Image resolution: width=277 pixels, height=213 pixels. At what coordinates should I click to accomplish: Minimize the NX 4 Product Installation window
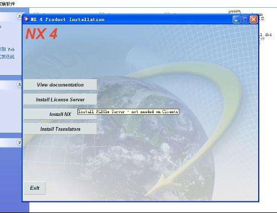pos(237,19)
